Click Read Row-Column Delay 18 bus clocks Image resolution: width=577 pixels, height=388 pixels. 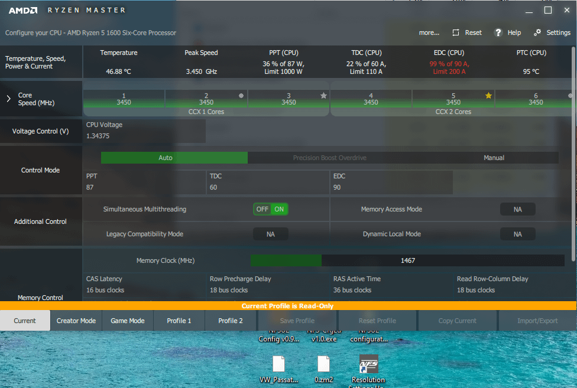click(515, 285)
